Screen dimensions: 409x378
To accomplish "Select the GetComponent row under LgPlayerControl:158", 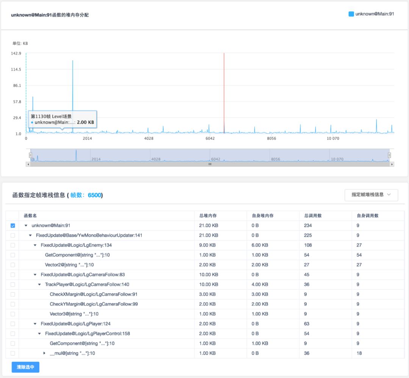I will (x=82, y=344).
